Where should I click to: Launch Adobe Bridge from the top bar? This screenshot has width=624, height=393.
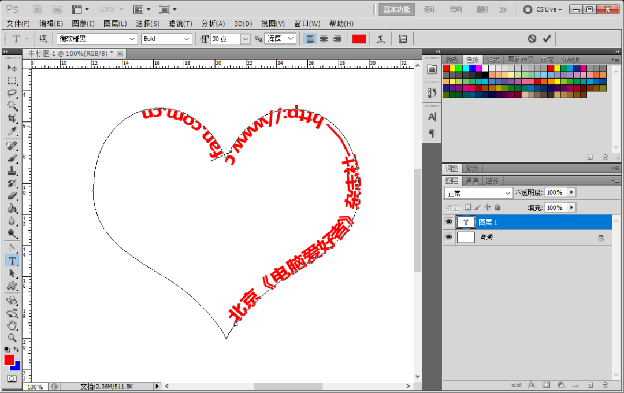pyautogui.click(x=38, y=9)
